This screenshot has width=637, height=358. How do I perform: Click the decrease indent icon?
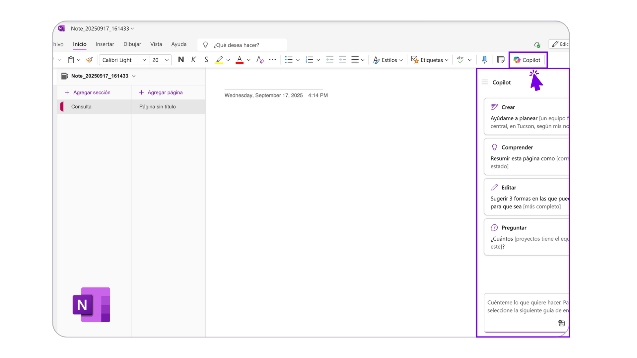(x=329, y=60)
